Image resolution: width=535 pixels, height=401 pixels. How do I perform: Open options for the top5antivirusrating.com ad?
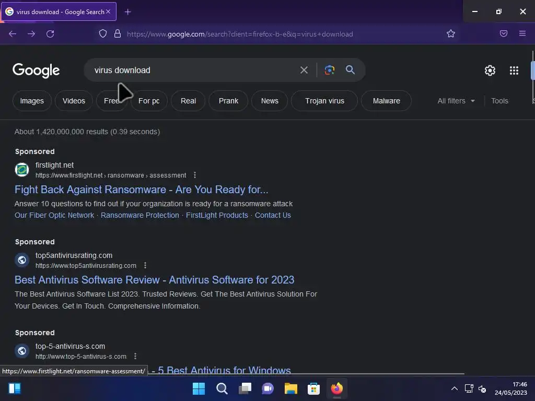click(x=145, y=265)
